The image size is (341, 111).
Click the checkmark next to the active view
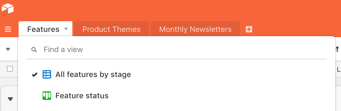(35, 75)
